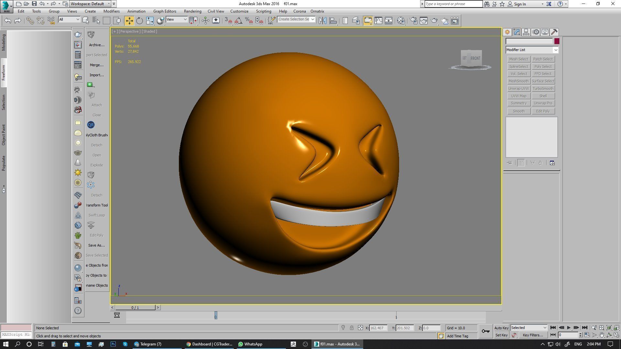Activate the Select and Move tool
The width and height of the screenshot is (621, 349).
coord(129,21)
